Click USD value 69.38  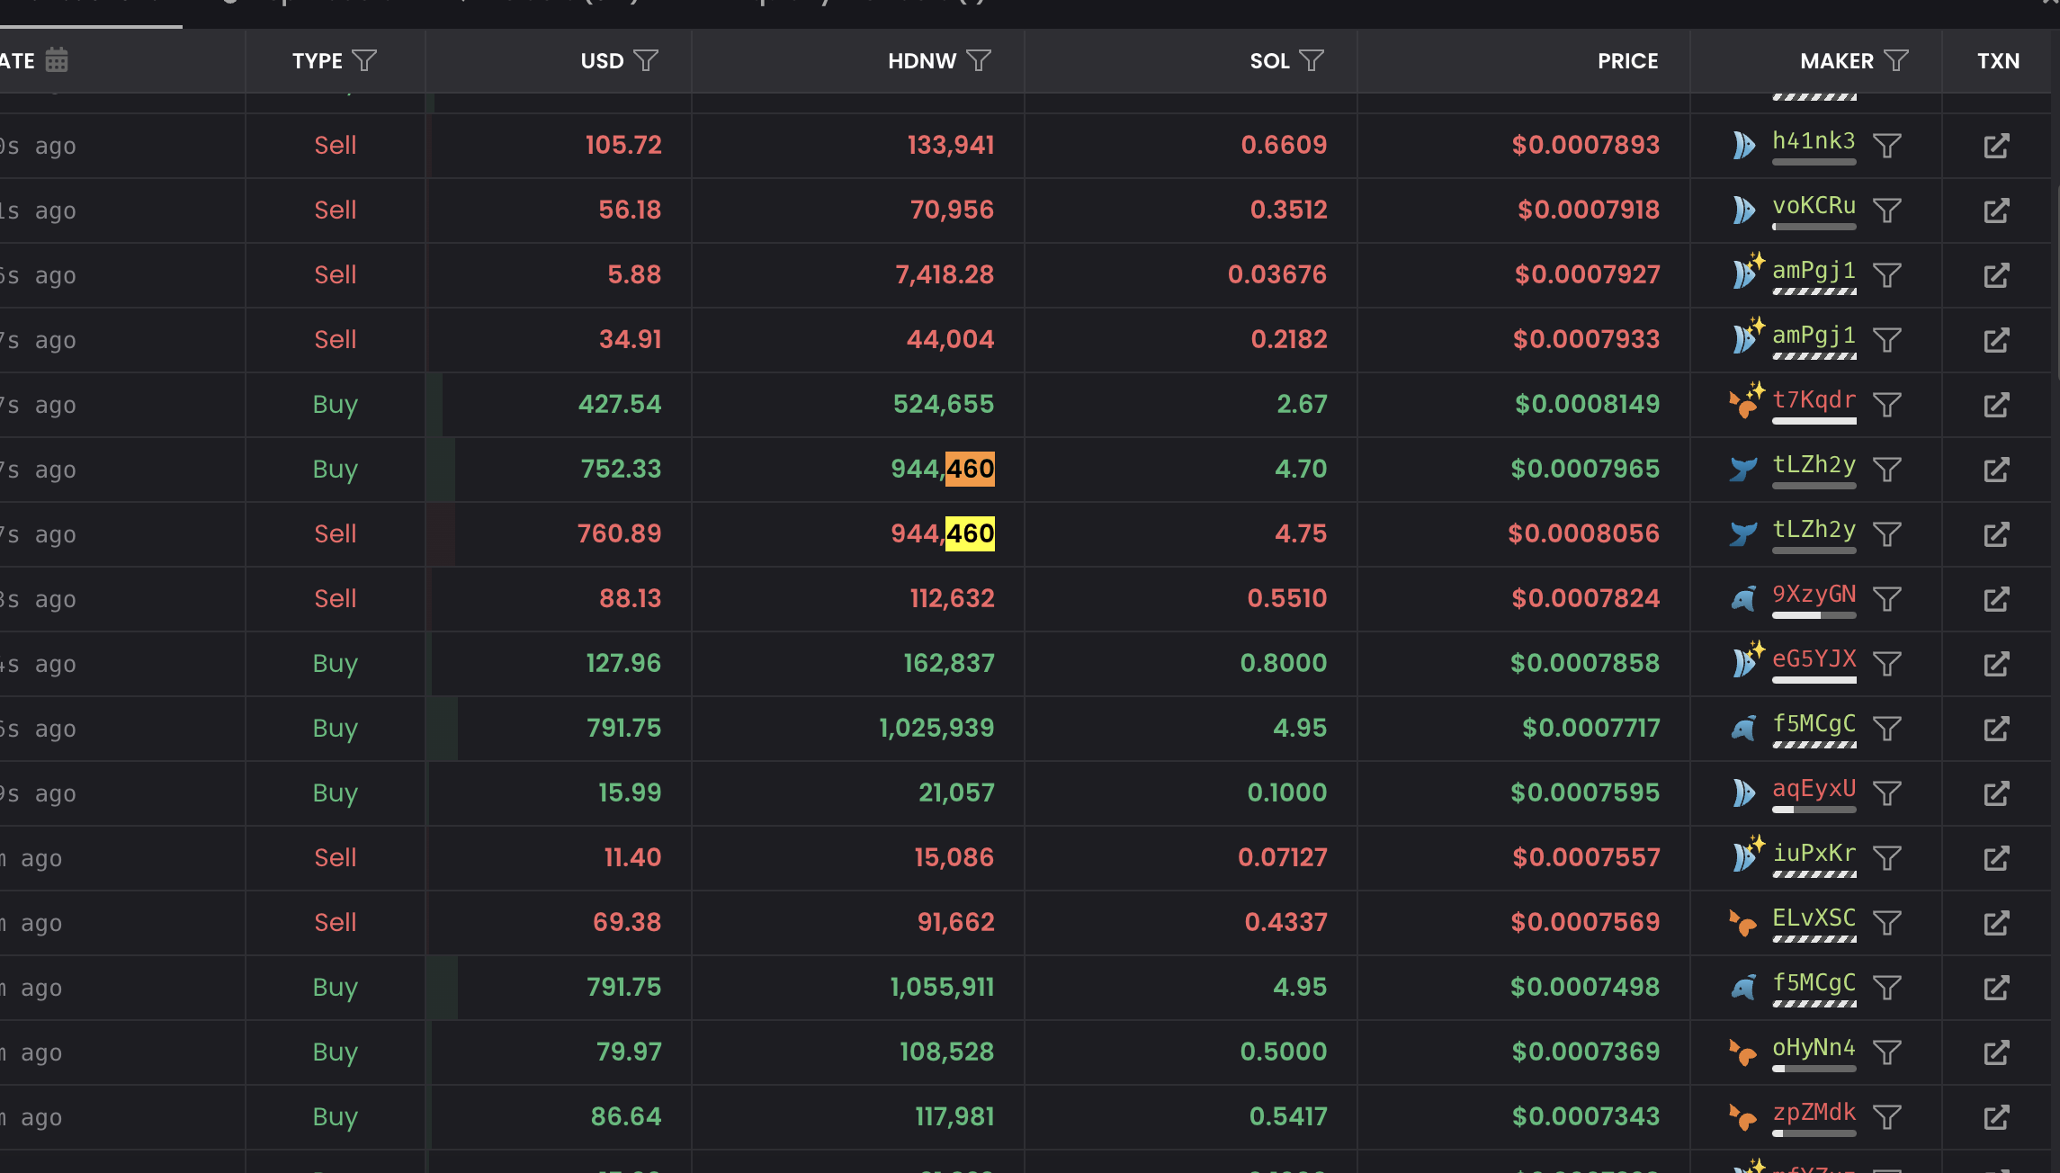click(x=627, y=922)
